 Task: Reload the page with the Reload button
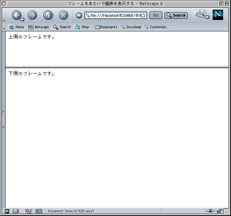pos(48,15)
